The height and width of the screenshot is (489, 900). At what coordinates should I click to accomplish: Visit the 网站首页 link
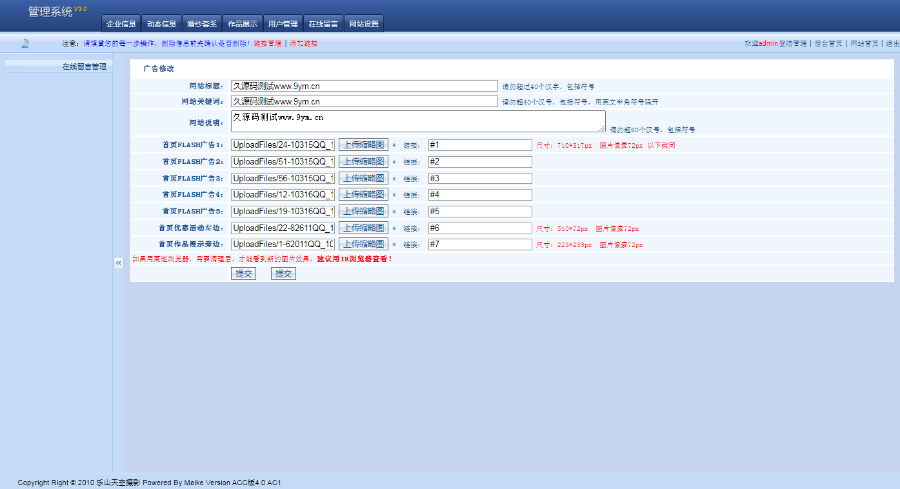(864, 43)
